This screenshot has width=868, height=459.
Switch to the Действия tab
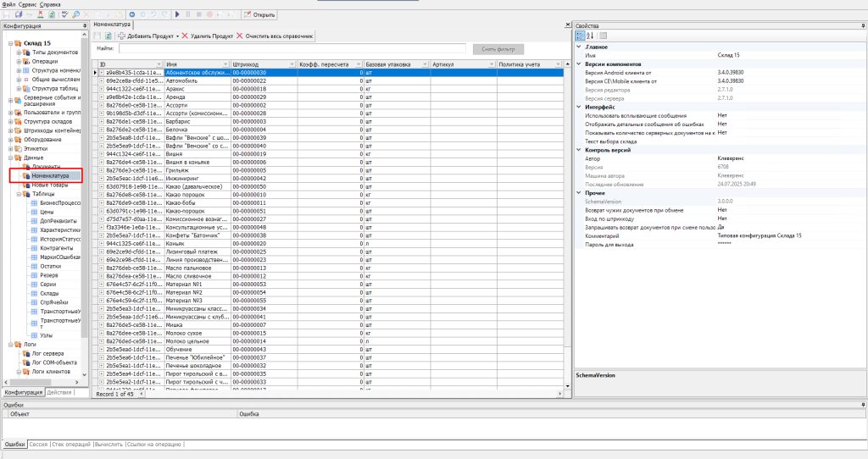59,392
